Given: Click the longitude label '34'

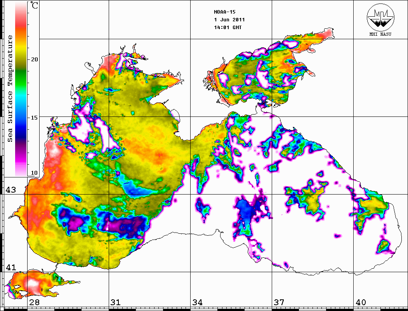Looking at the screenshot, I should pyautogui.click(x=197, y=302).
